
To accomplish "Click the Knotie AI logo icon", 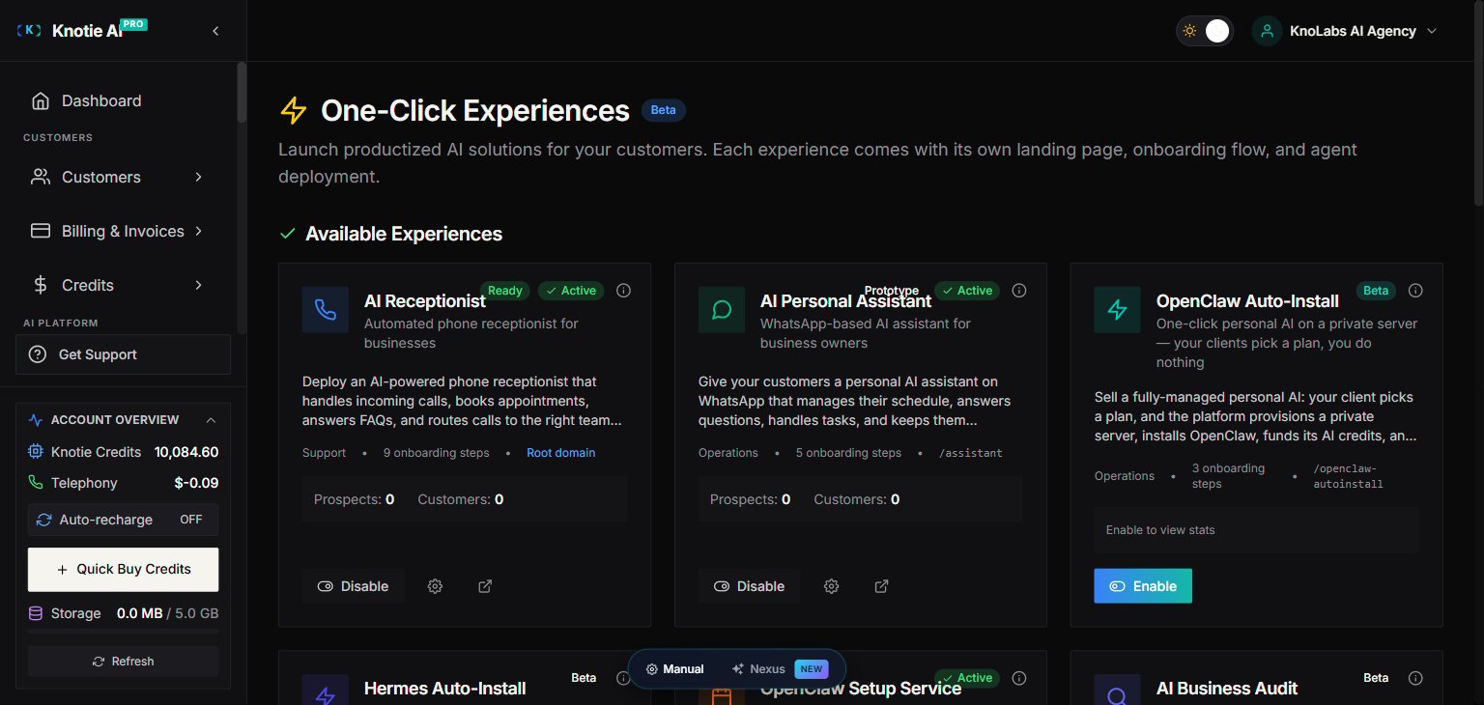I will (29, 31).
